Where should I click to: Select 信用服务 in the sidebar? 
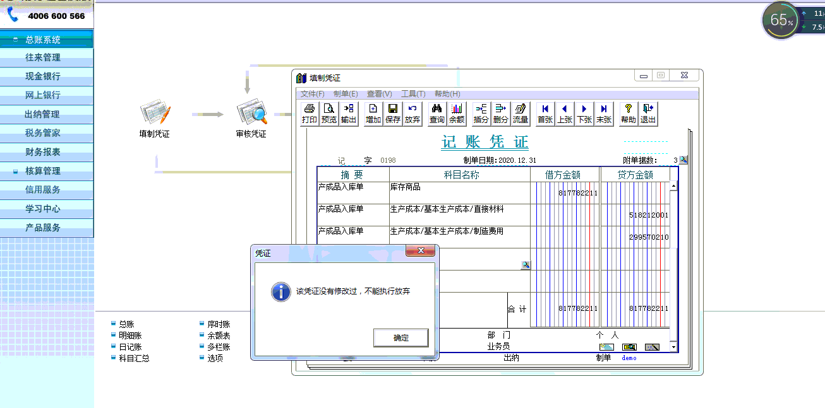pos(47,189)
